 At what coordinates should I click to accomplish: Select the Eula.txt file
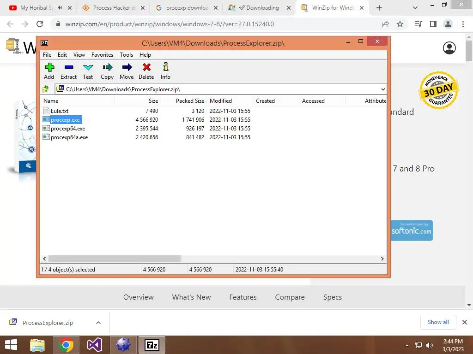click(x=60, y=111)
